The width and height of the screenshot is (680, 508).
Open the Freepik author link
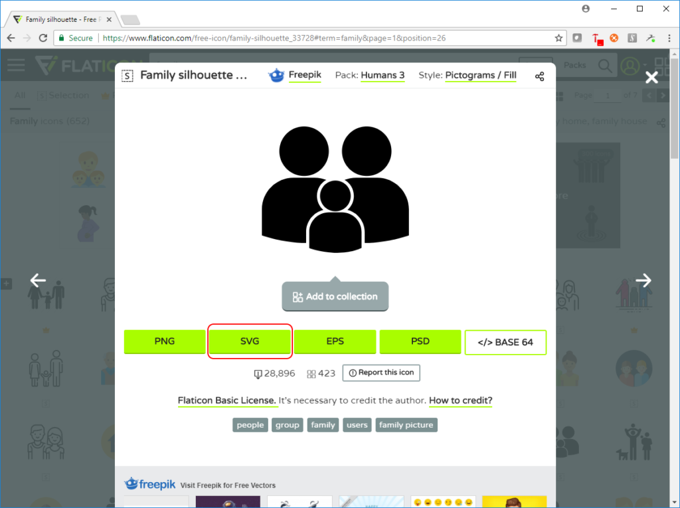tap(304, 75)
